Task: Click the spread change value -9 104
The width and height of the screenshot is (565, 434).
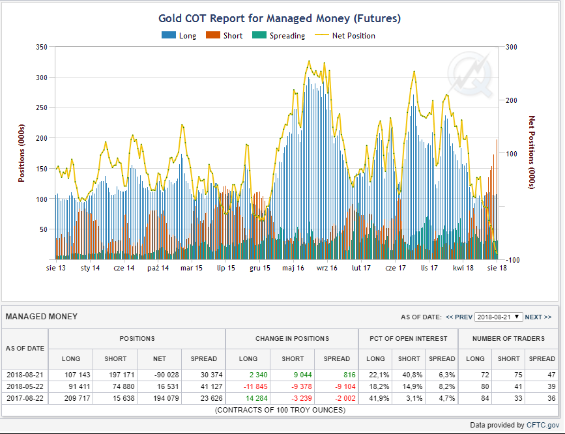Action: click(x=345, y=387)
